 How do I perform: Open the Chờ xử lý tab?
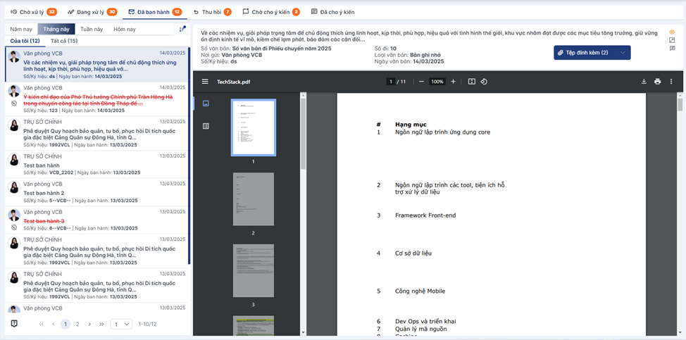click(33, 12)
